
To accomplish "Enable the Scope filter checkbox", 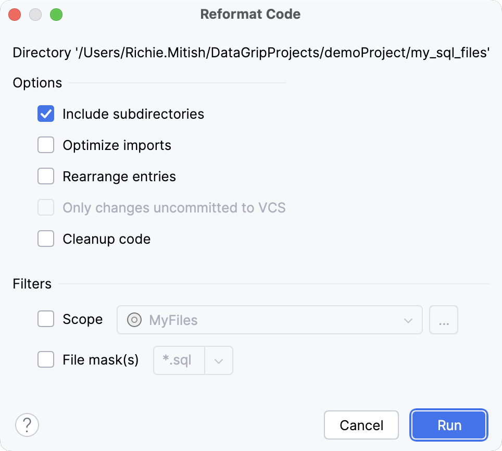I will pyautogui.click(x=46, y=319).
